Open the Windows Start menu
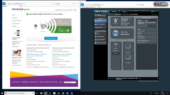The image size is (170, 95). pyautogui.click(x=2, y=93)
